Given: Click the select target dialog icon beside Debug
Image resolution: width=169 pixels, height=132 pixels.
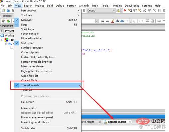Looking at the screenshot, I should 118,10.
